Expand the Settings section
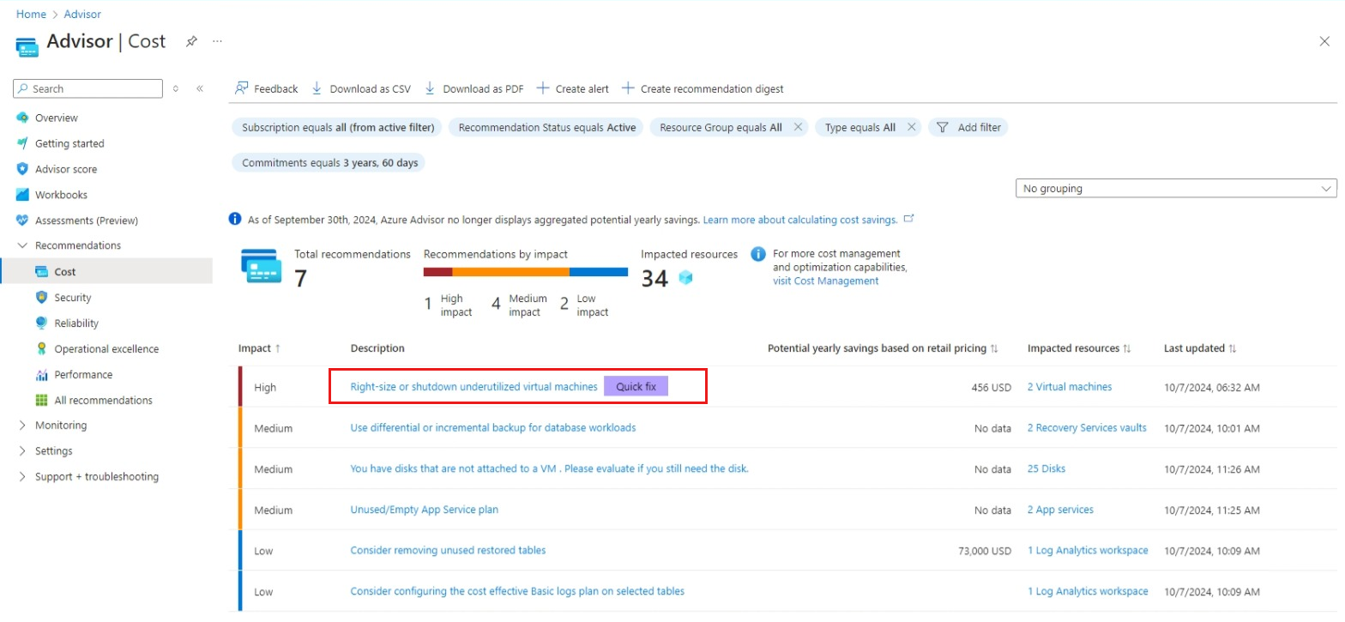 tap(22, 451)
